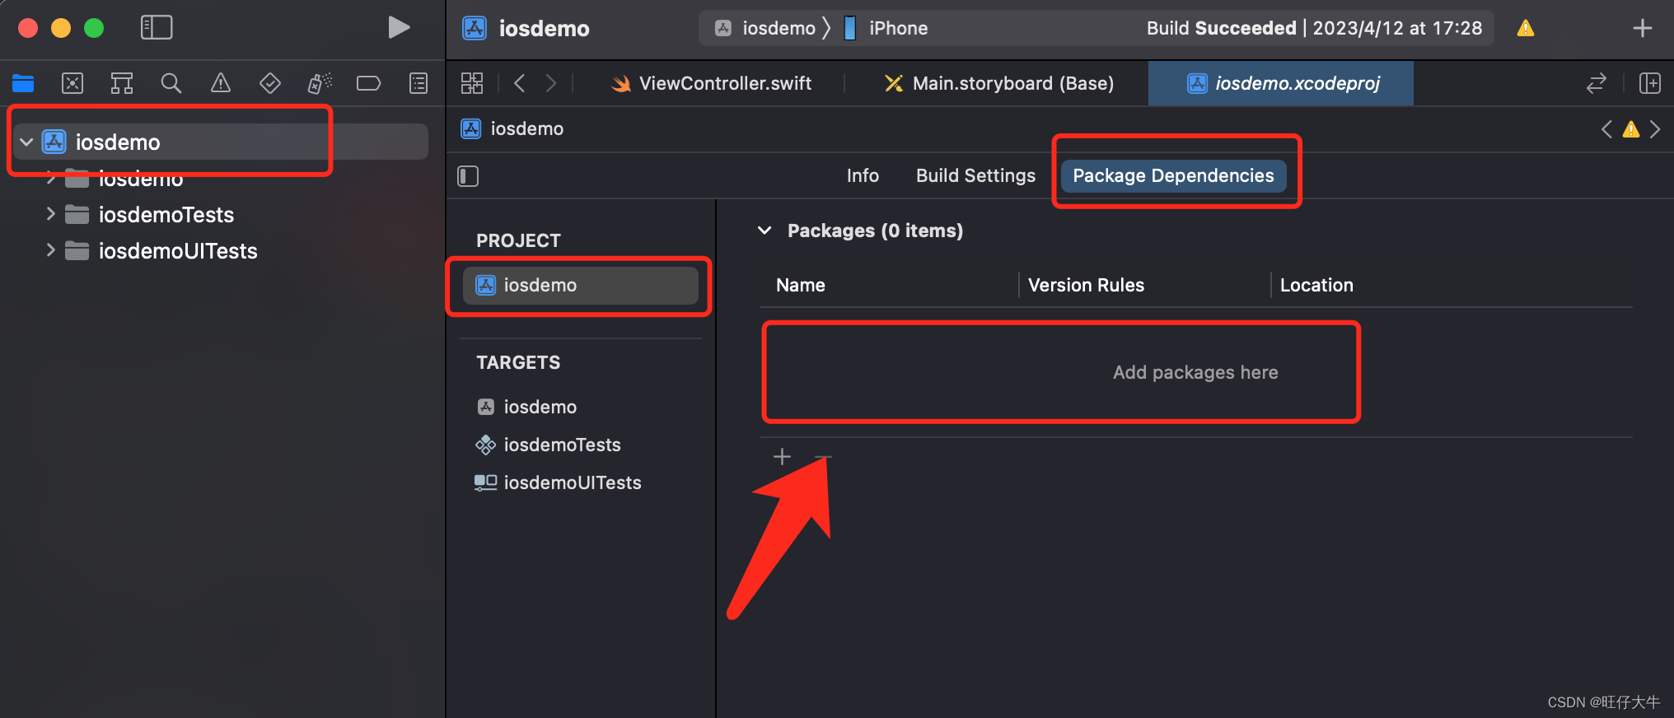
Task: Collapse the iosdemo project root row
Action: [x=26, y=142]
